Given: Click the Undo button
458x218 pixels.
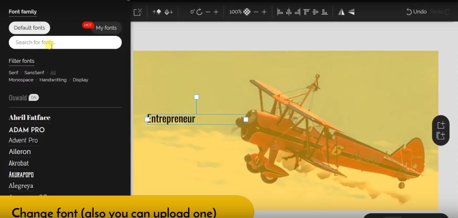Looking at the screenshot, I should pos(416,12).
